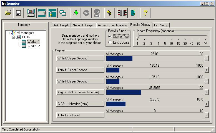Click the Iometer title bar logo

pyautogui.click(x=4, y=4)
